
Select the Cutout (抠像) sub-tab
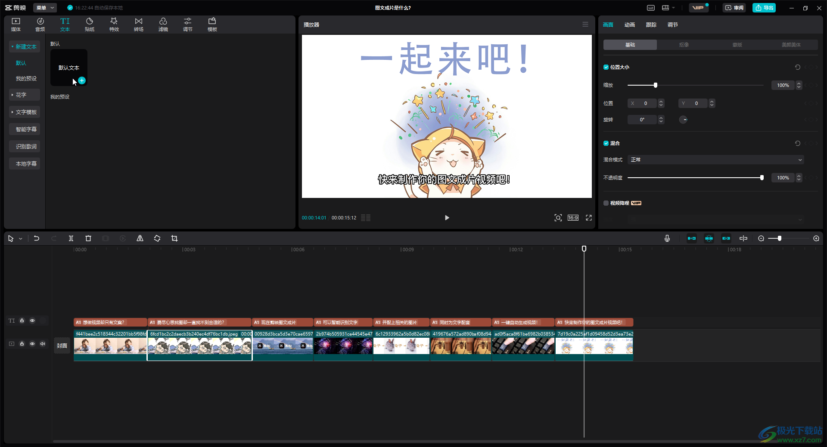pyautogui.click(x=684, y=45)
